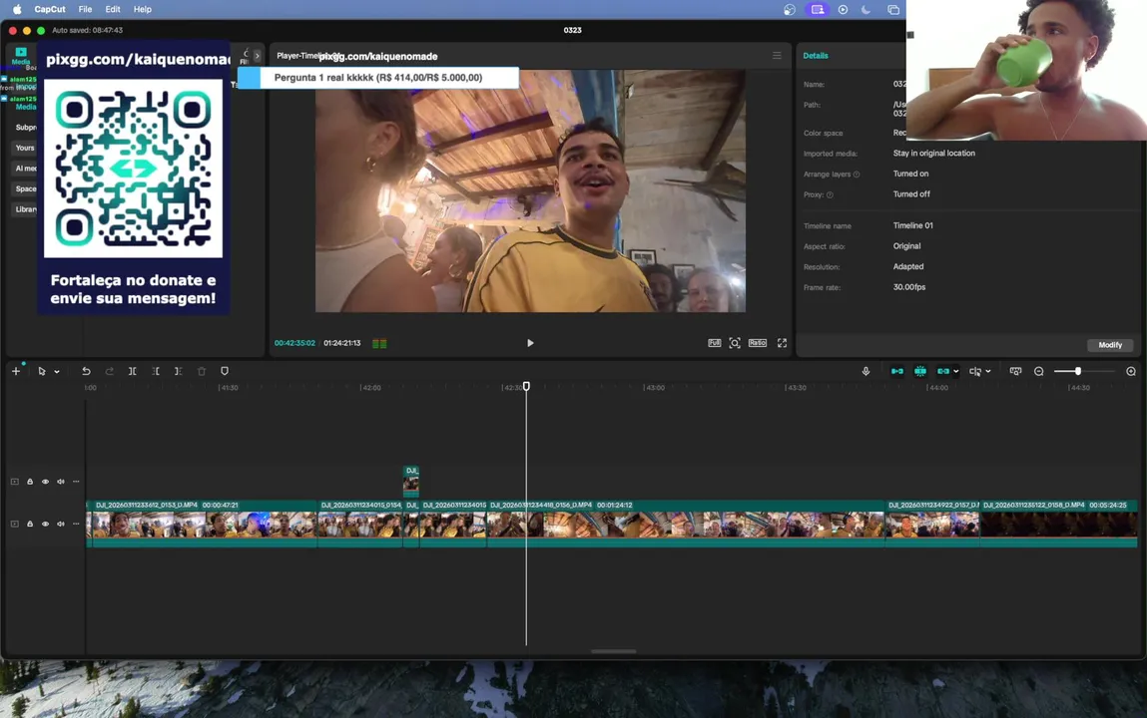This screenshot has height=718, width=1147.
Task: Open the Apple menu
Action: [x=17, y=10]
